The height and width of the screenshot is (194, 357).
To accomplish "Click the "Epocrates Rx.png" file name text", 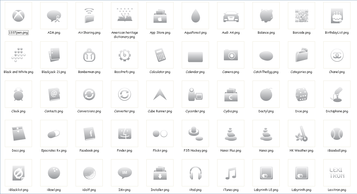I will tap(54, 150).
